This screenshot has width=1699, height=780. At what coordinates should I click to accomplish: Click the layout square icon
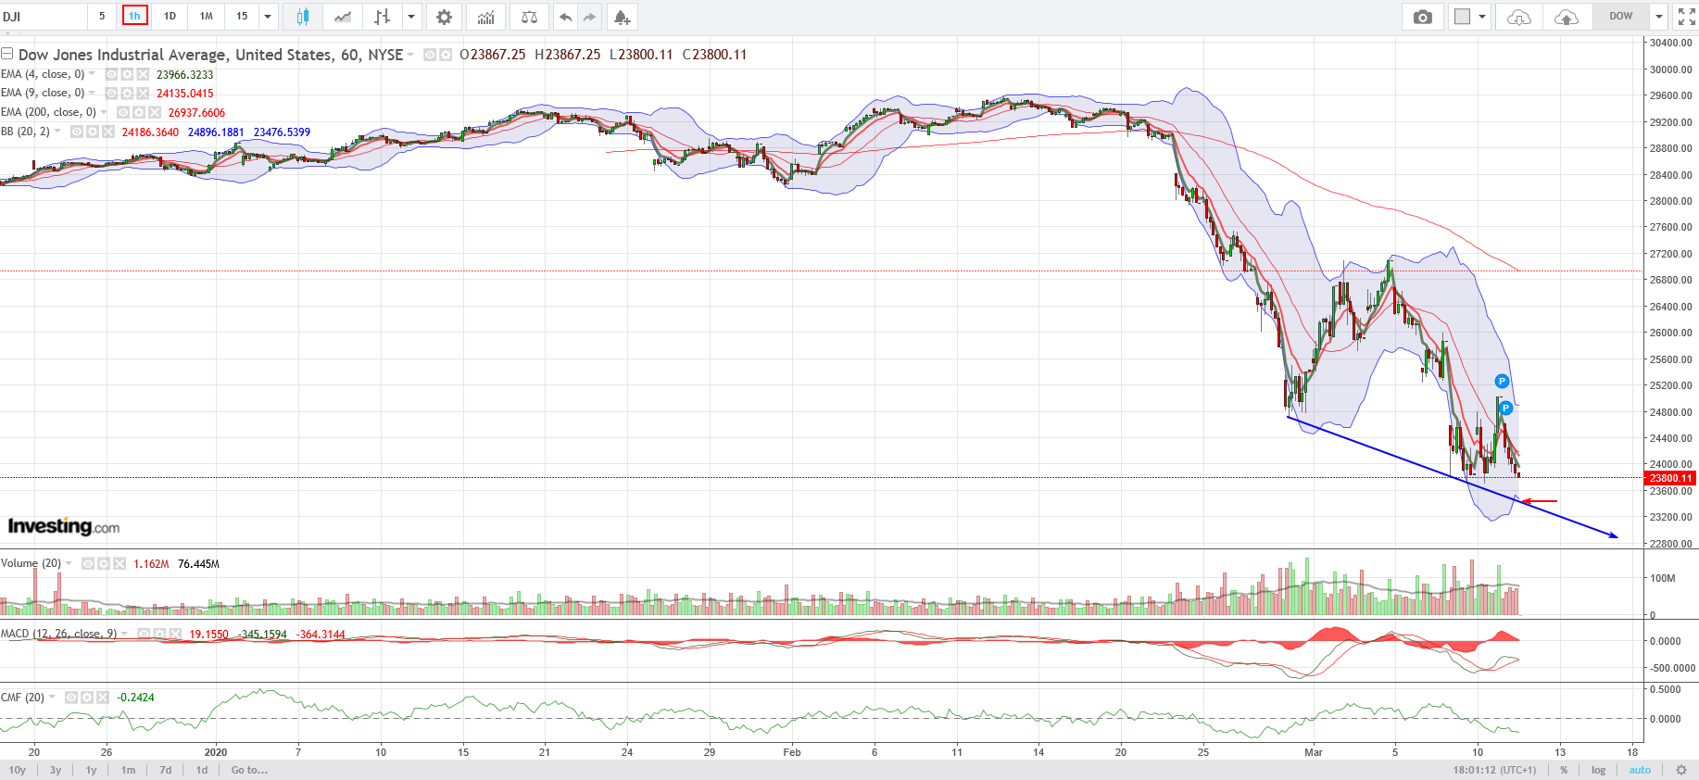[x=1462, y=17]
